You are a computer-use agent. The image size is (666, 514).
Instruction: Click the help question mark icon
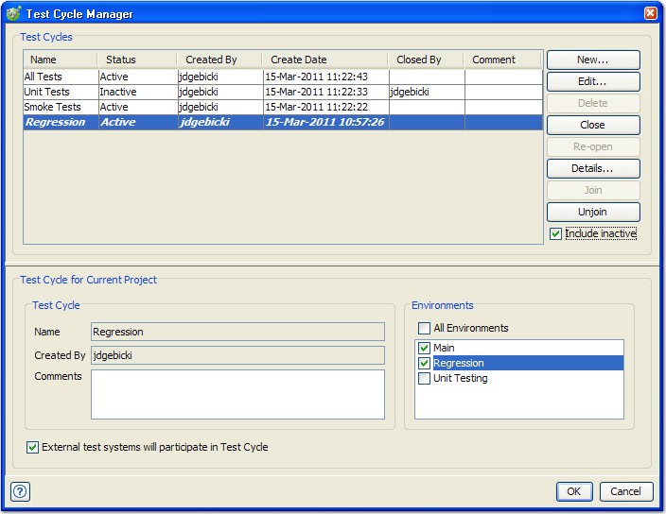click(20, 491)
